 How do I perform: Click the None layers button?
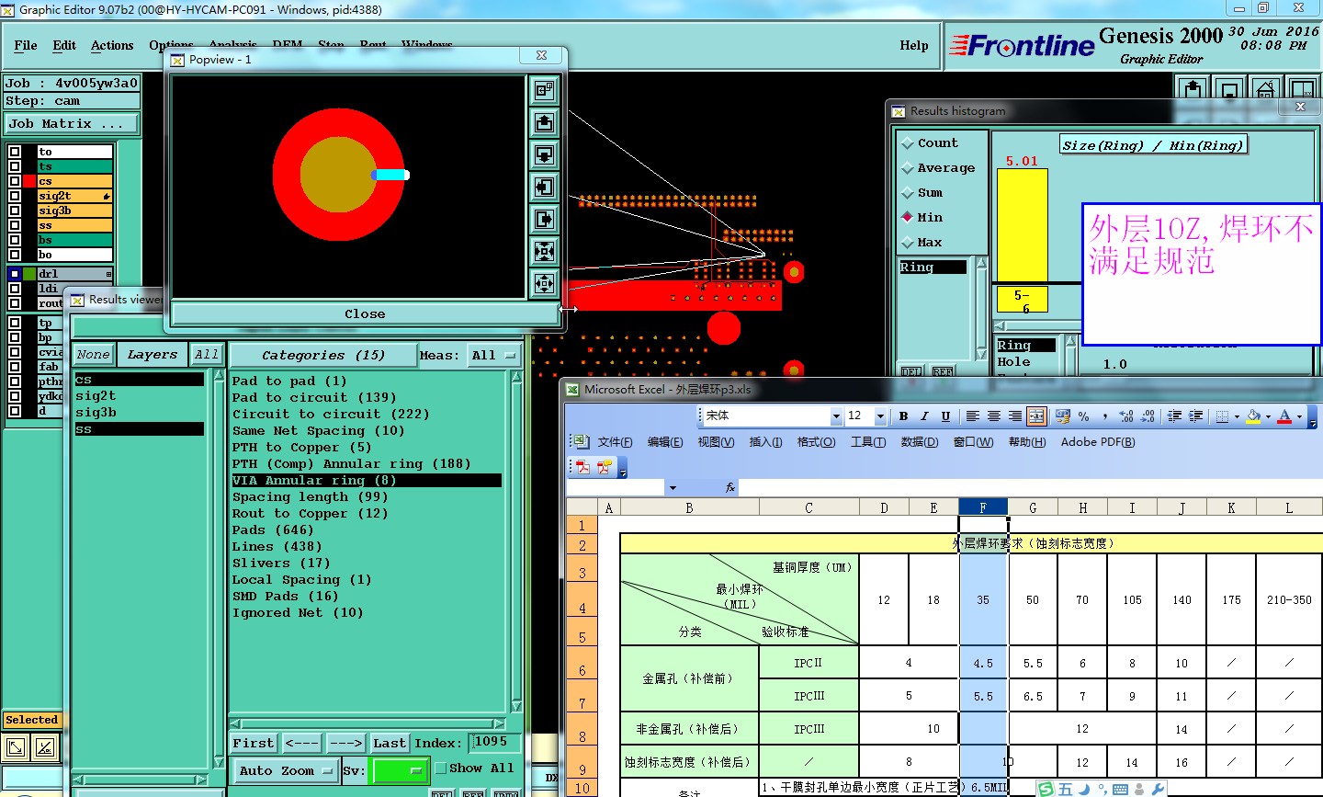94,355
